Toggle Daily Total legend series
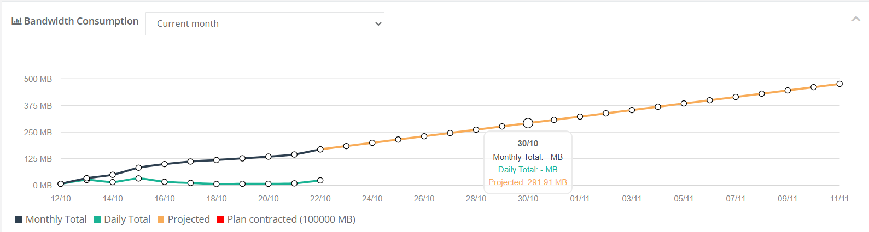This screenshot has height=232, width=869. coord(127,219)
